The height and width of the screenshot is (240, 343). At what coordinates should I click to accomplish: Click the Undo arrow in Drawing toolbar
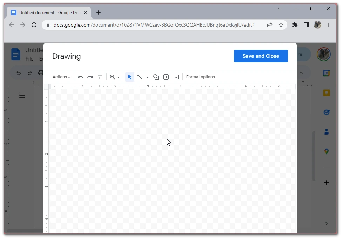point(80,77)
